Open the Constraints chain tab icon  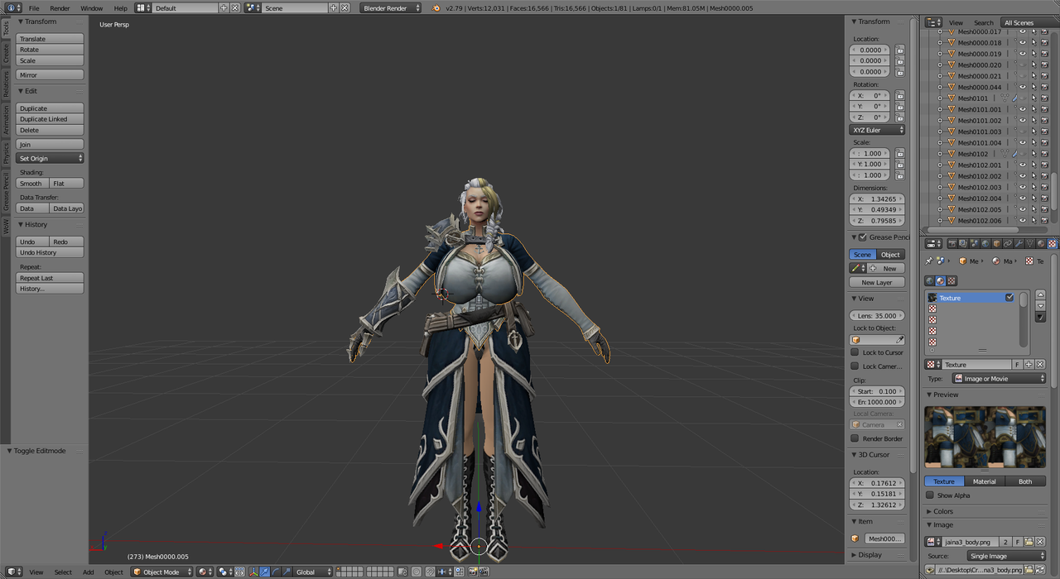point(1008,244)
